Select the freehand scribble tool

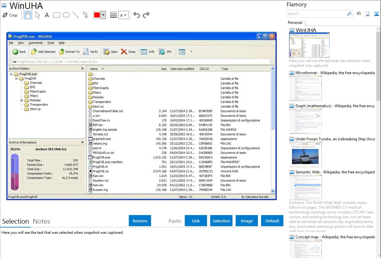pos(85,15)
